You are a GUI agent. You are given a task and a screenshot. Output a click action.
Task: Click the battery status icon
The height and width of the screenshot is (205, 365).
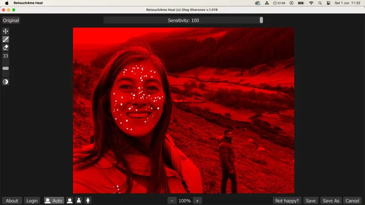click(x=301, y=3)
